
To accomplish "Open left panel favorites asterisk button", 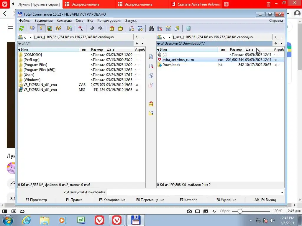I will point(137,44).
